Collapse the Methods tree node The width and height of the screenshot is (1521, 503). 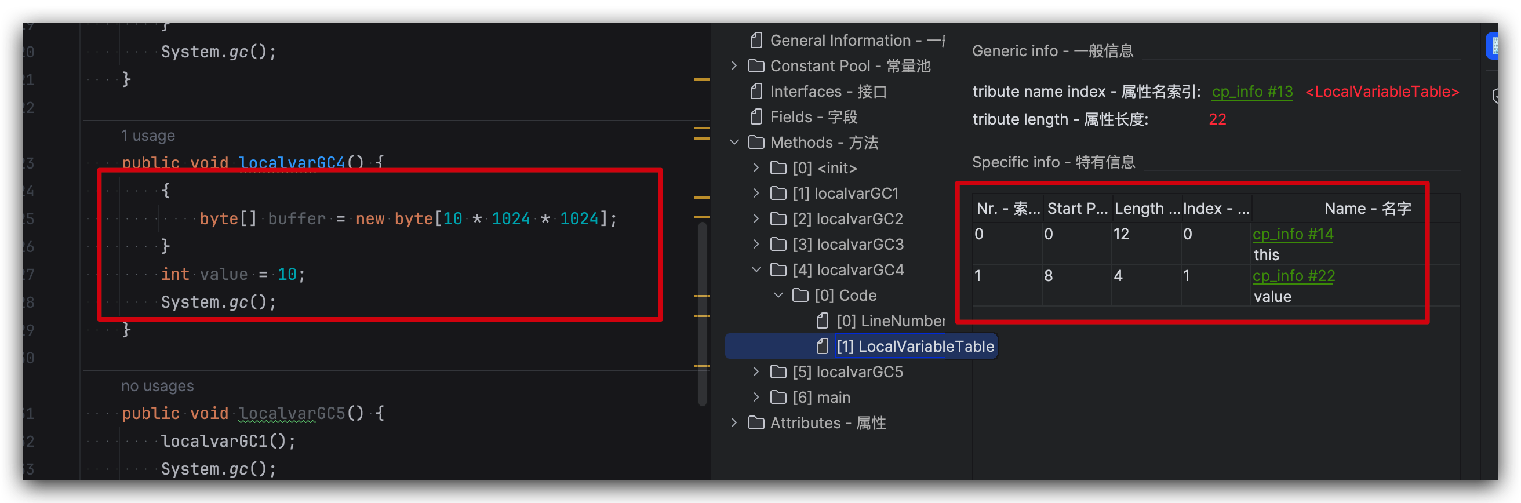tap(734, 143)
